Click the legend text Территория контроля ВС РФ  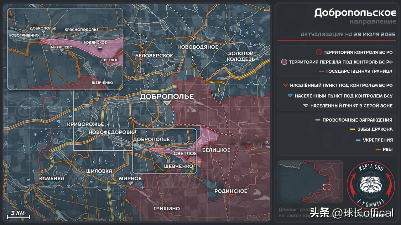pyautogui.click(x=358, y=52)
